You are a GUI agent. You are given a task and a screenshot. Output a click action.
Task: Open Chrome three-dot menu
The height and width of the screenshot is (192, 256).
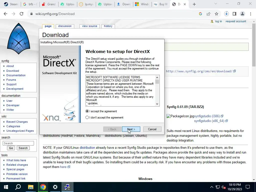(250, 14)
